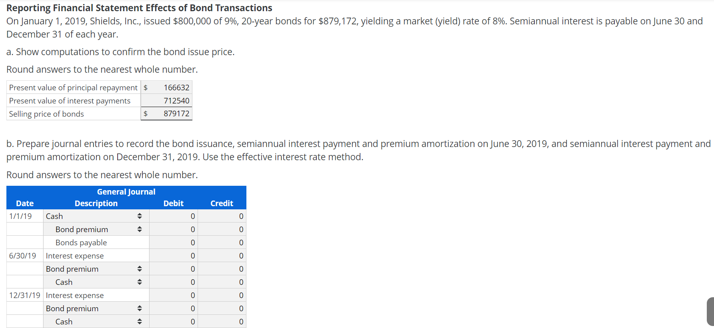Viewport: 714px width, 328px height.
Task: Open the Bond premium account selector on 1/1/19
Action: tap(140, 229)
